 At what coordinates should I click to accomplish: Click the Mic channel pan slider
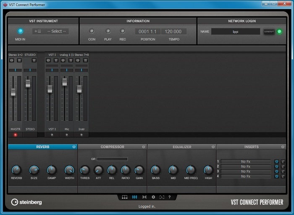[x=67, y=70]
